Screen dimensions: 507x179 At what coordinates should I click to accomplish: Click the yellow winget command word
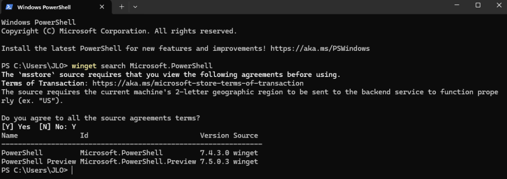(84, 66)
